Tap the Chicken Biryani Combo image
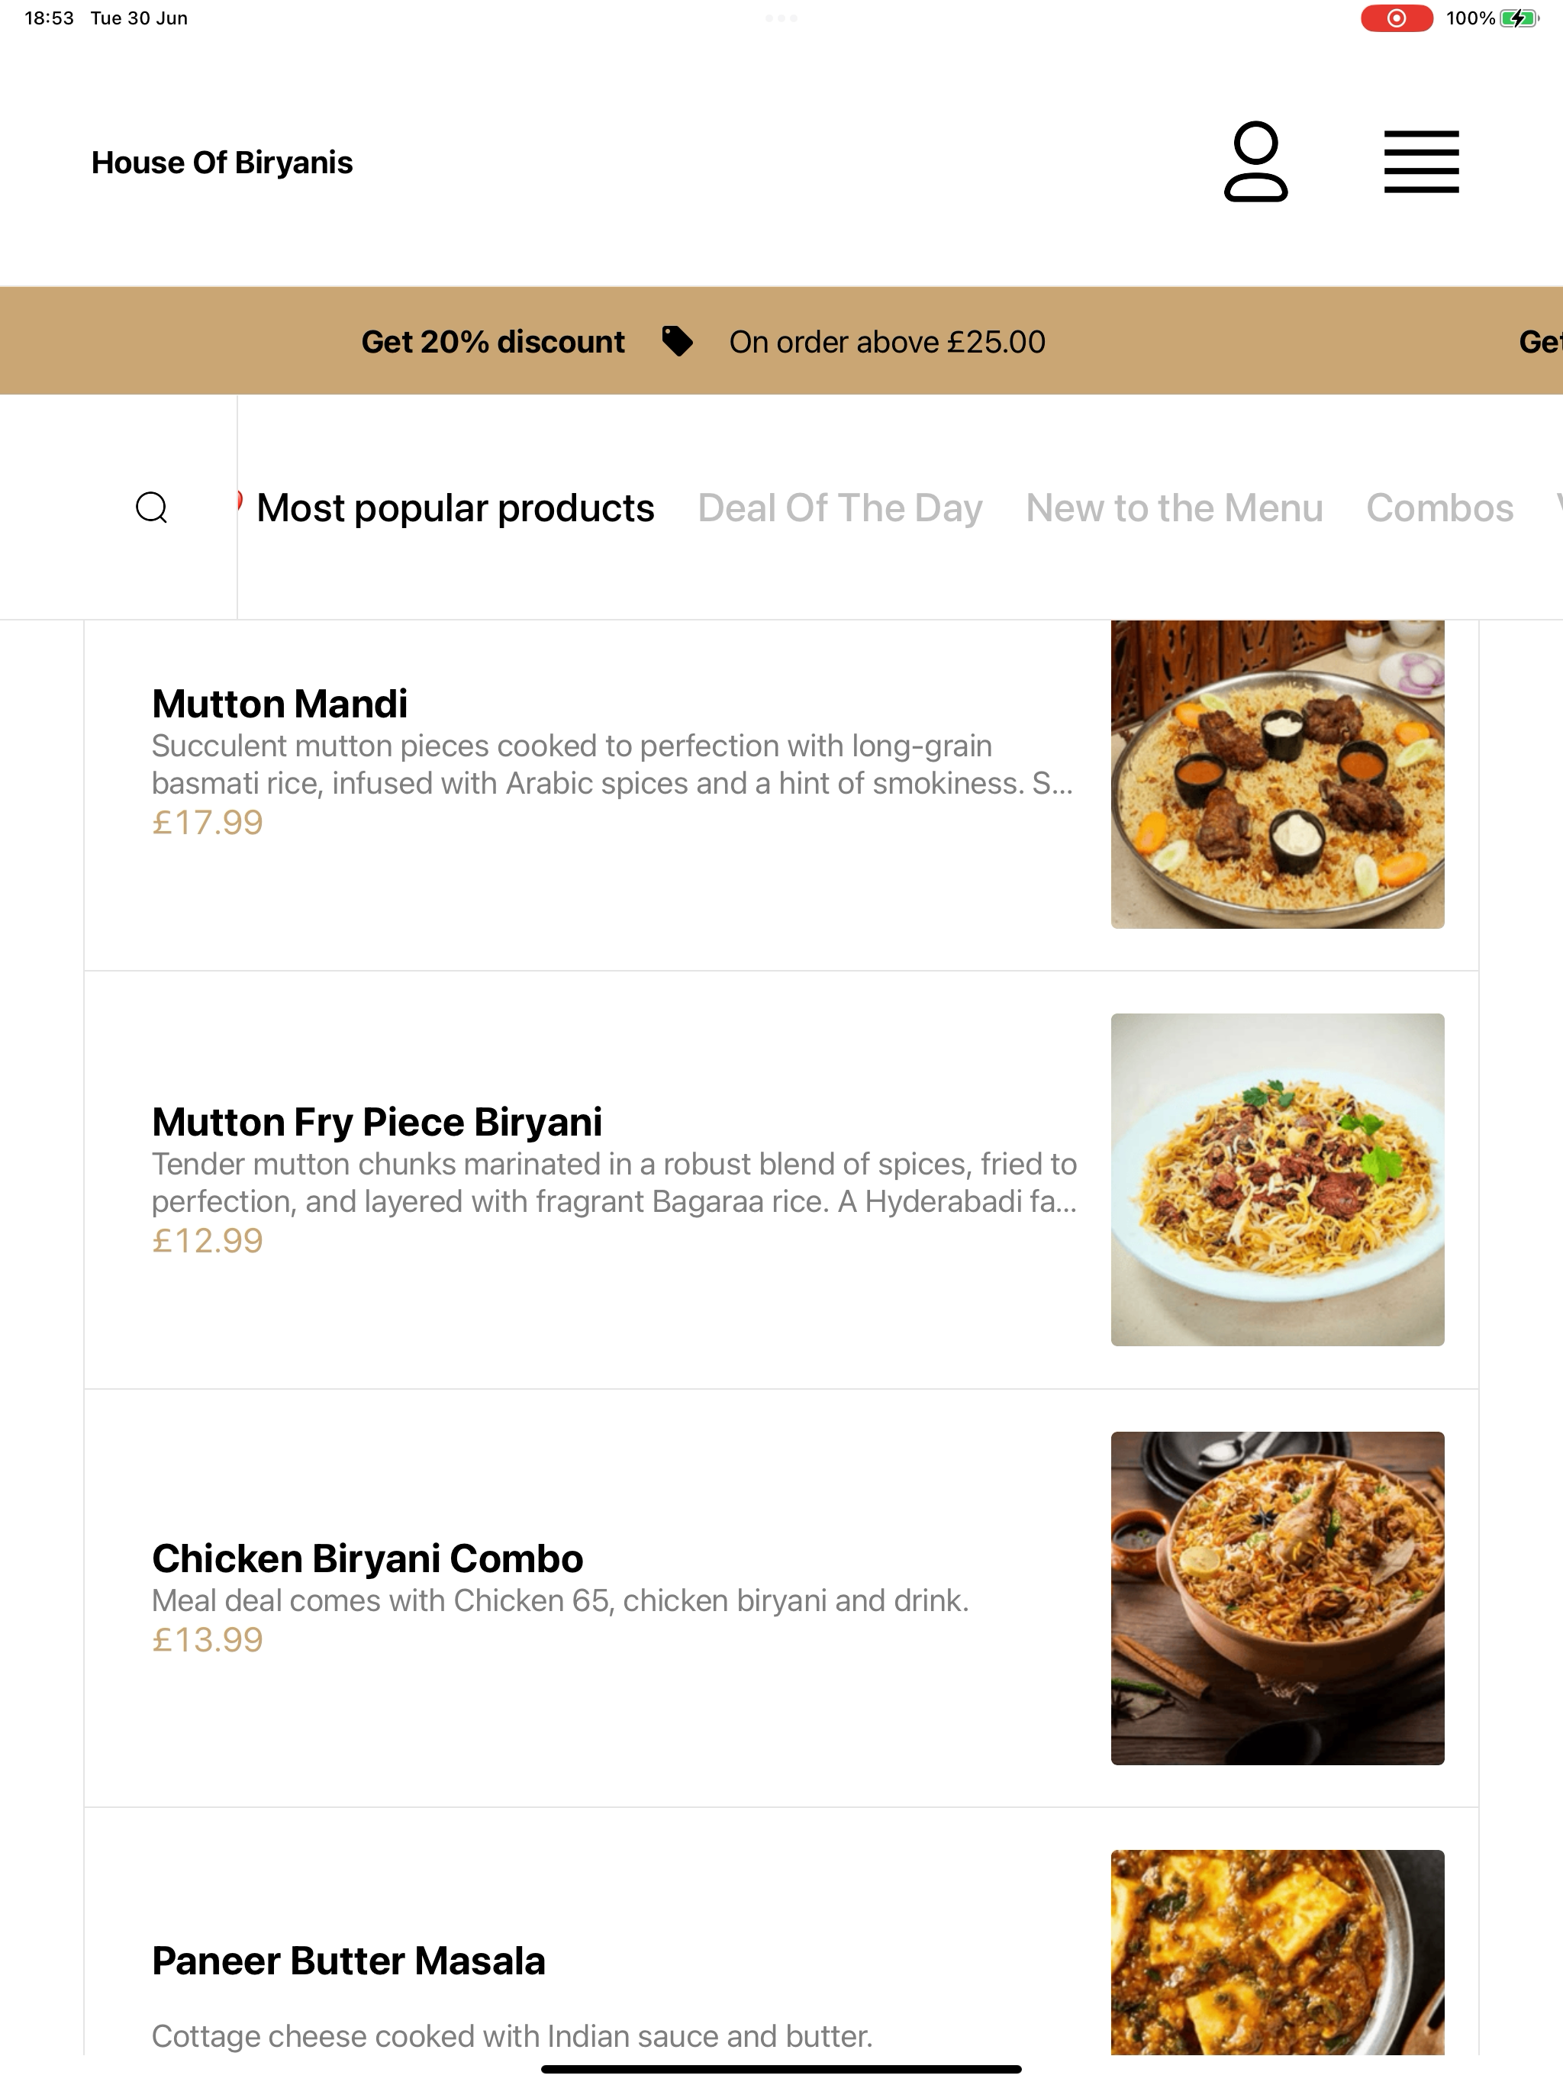 [1278, 1599]
